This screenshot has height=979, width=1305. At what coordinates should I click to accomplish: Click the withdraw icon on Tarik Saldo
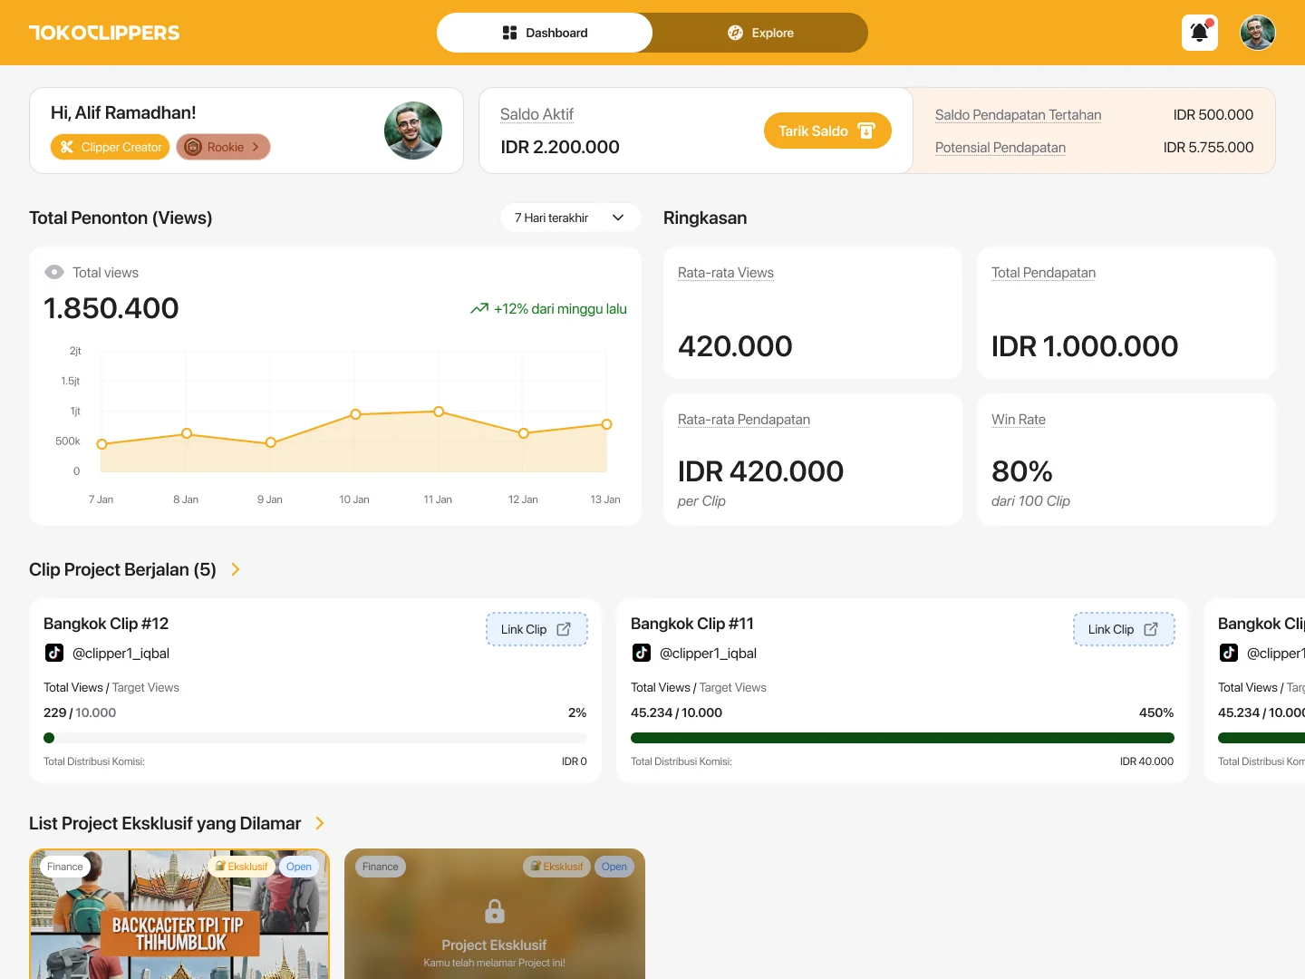866,131
